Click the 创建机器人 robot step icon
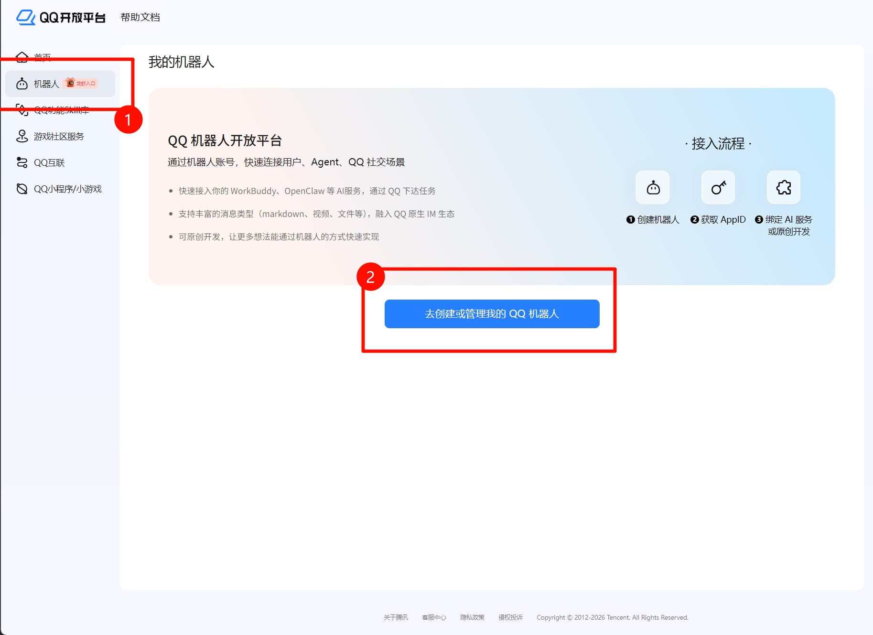The height and width of the screenshot is (635, 873). [653, 187]
